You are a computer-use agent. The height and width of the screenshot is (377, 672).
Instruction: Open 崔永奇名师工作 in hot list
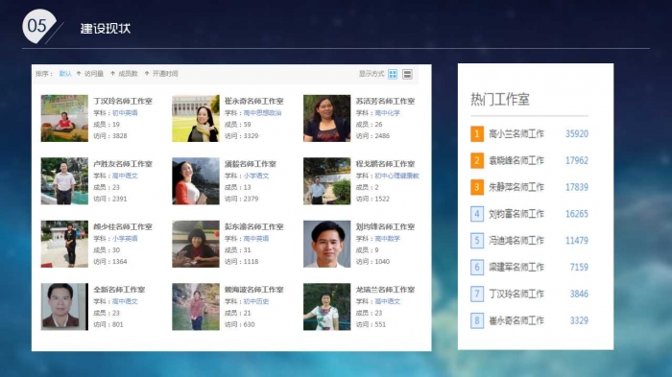tap(516, 320)
